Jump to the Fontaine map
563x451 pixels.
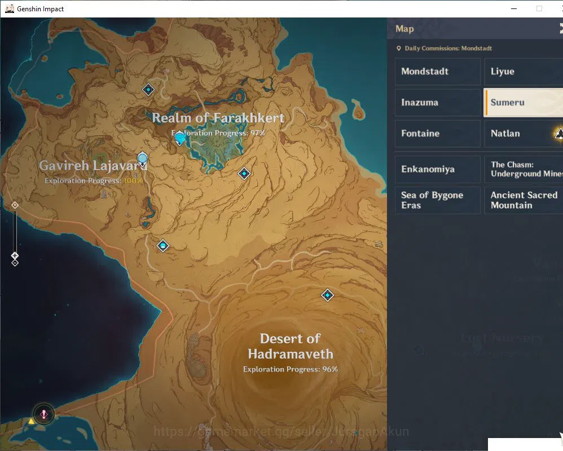coord(437,134)
